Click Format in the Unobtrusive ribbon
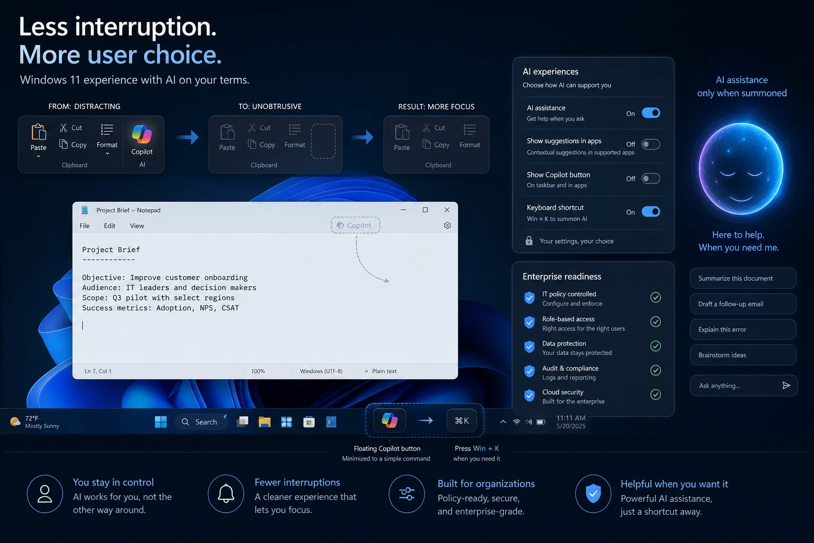 [x=295, y=136]
